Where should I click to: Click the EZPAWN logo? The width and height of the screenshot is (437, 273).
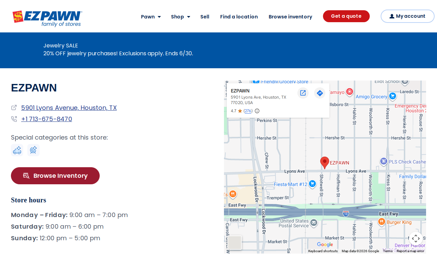pyautogui.click(x=47, y=18)
